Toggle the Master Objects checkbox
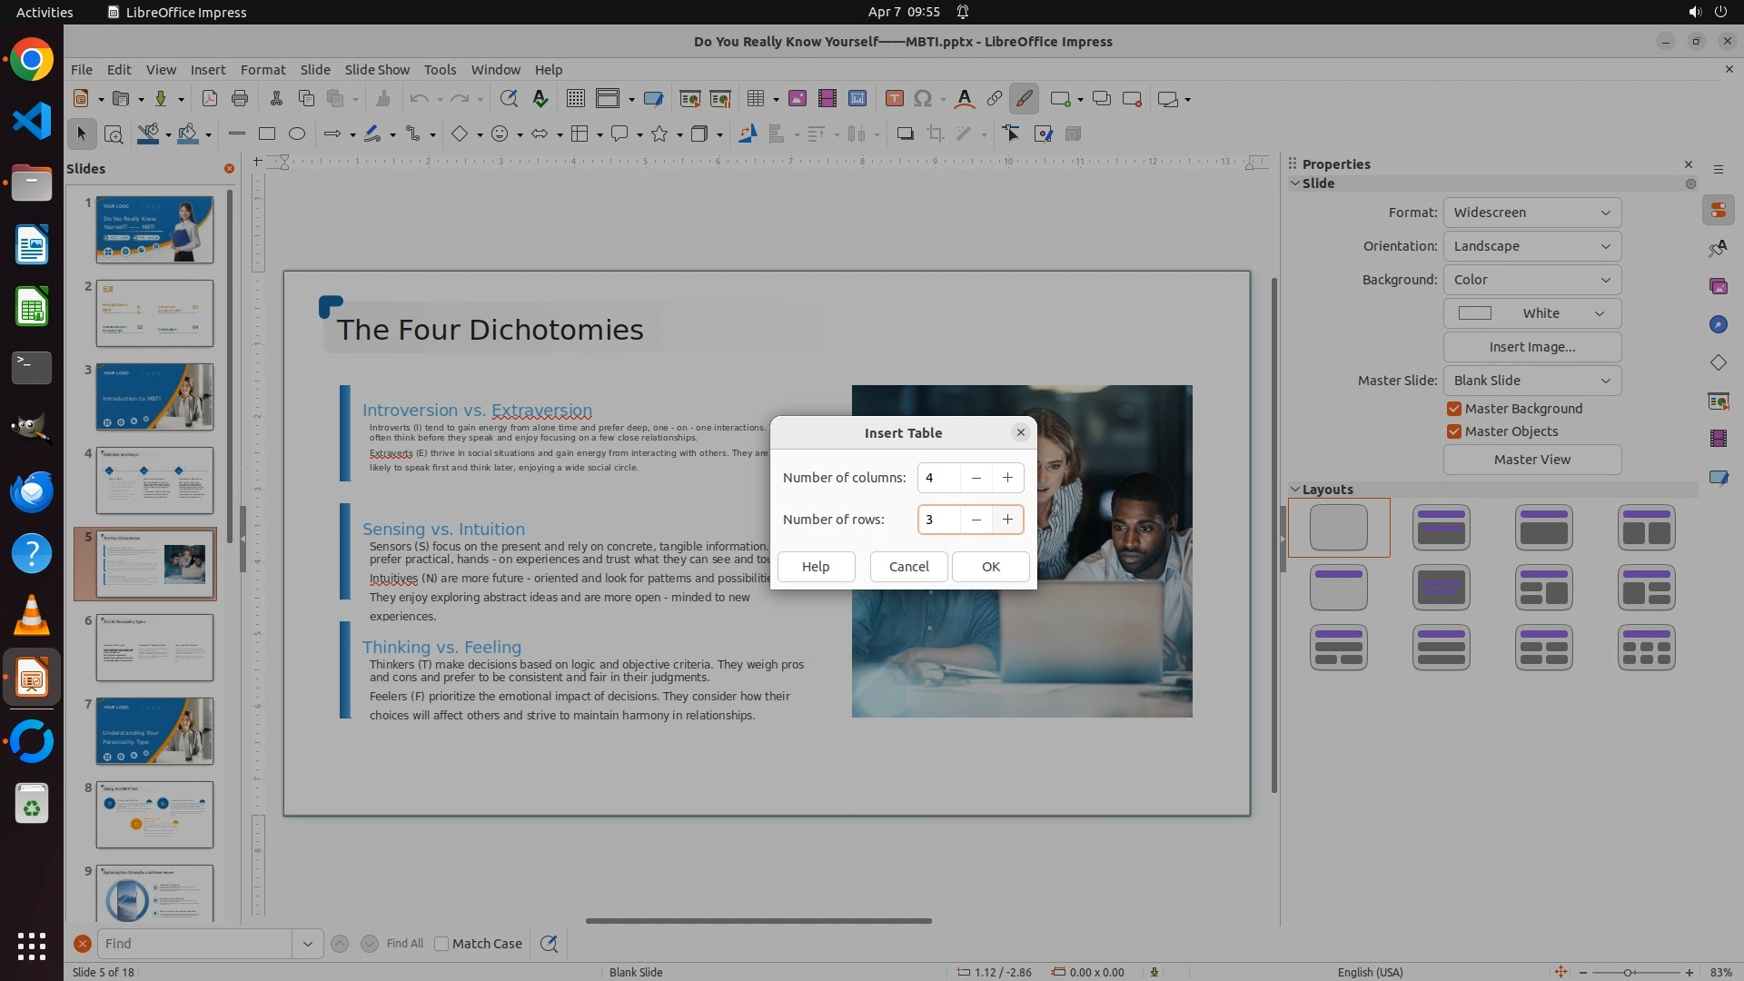The width and height of the screenshot is (1744, 981). [1454, 431]
